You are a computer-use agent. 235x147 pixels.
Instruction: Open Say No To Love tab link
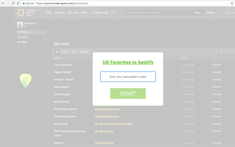click(x=104, y=131)
